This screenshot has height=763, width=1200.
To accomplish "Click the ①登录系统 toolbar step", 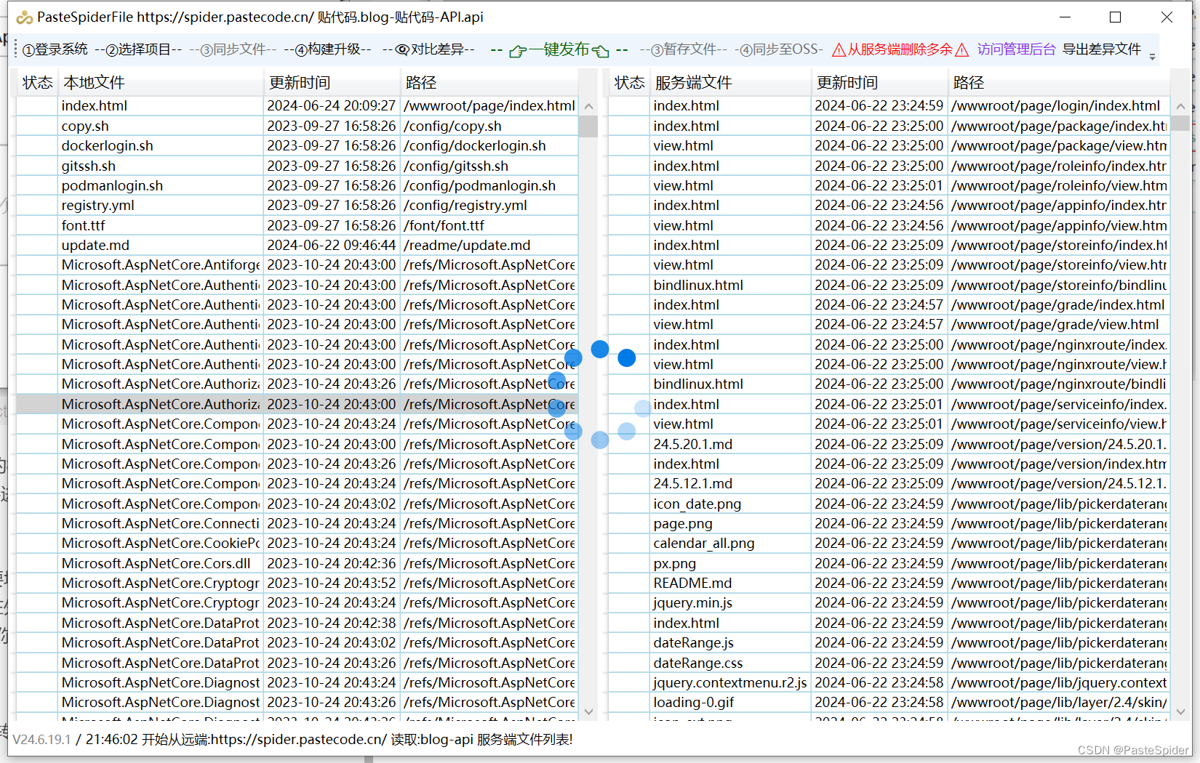I will click(x=55, y=49).
